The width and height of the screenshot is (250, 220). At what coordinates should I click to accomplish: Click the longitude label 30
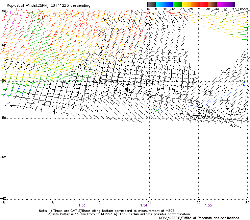[247, 203]
